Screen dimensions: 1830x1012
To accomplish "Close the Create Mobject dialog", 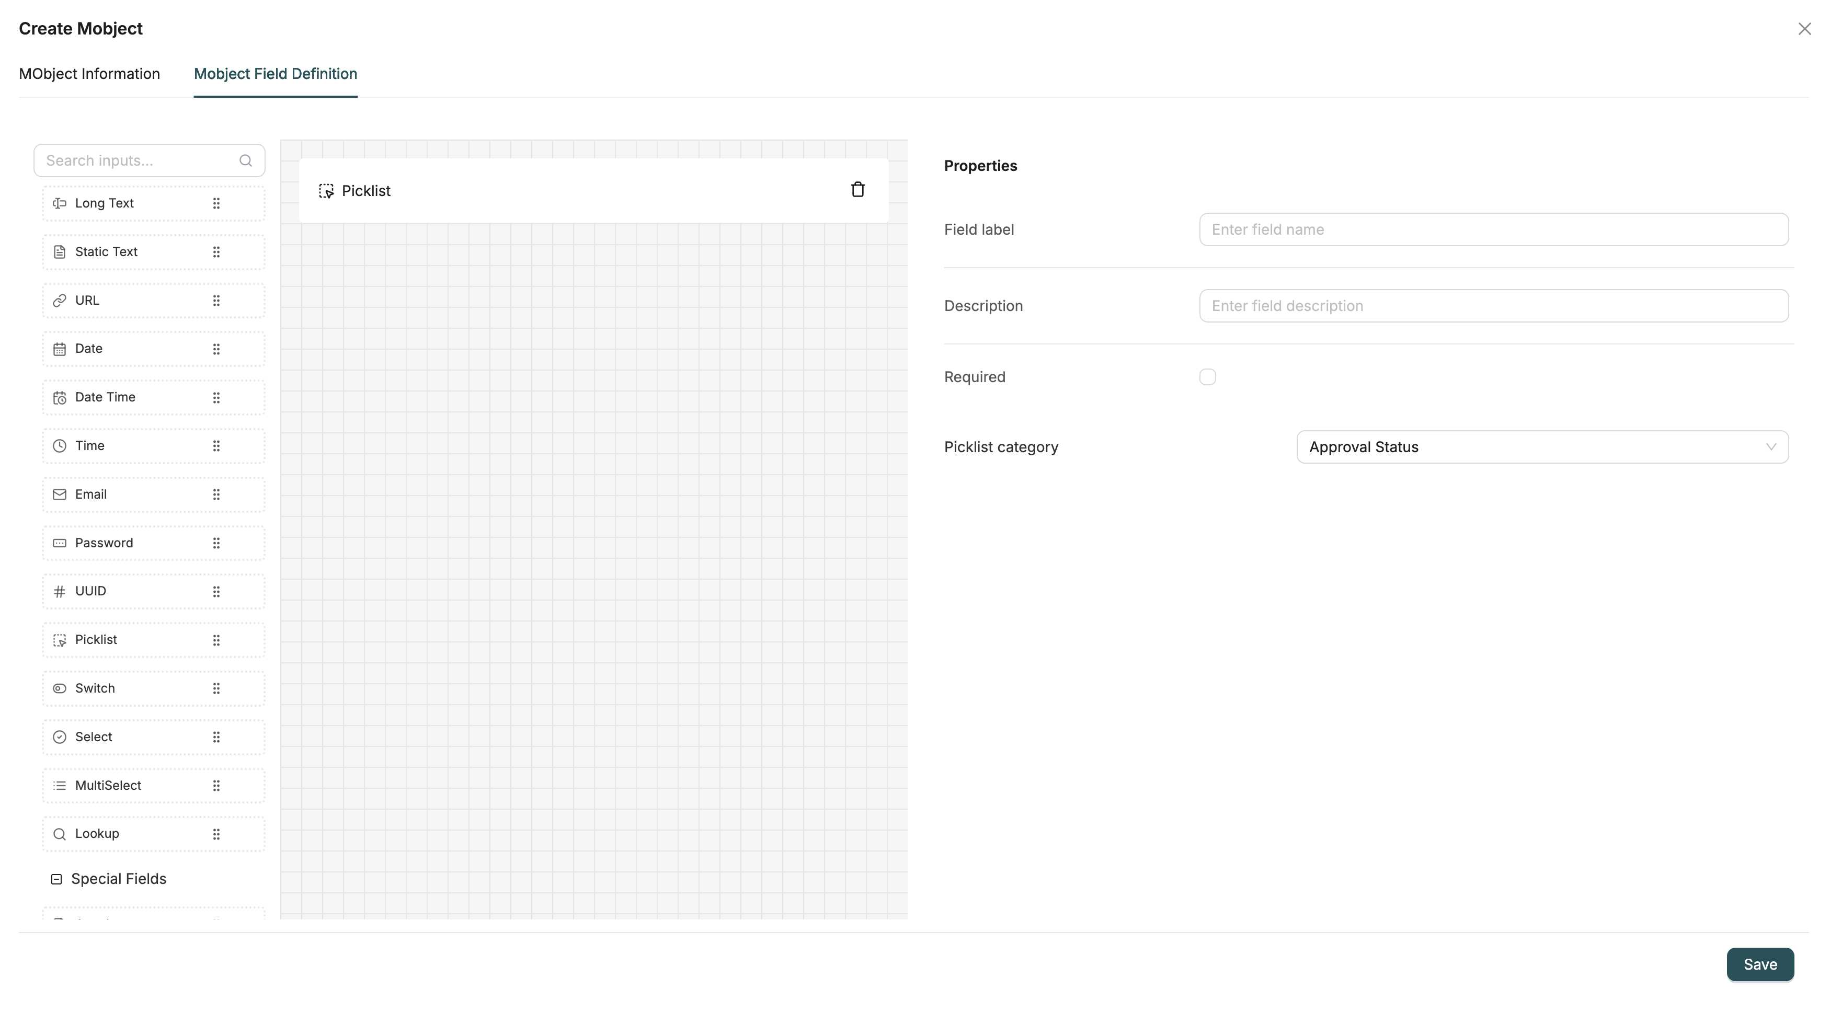I will (x=1804, y=28).
